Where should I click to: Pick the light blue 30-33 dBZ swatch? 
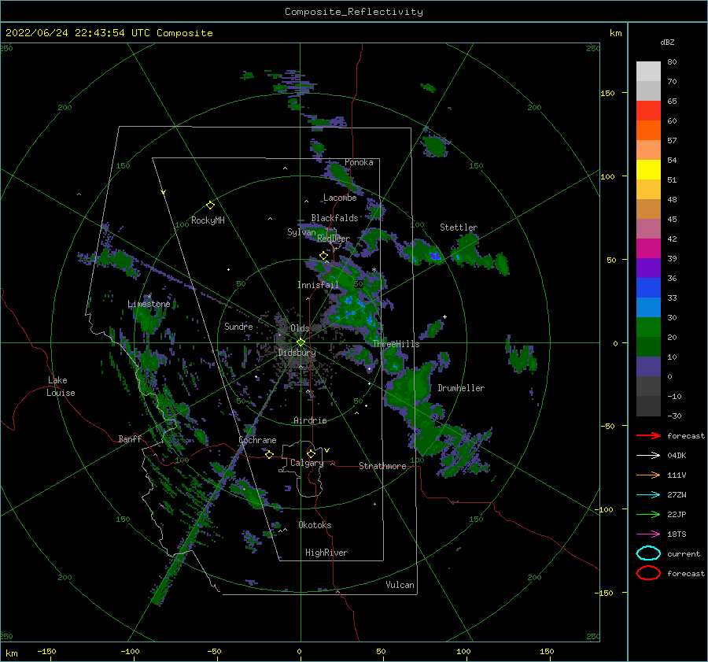[648, 308]
